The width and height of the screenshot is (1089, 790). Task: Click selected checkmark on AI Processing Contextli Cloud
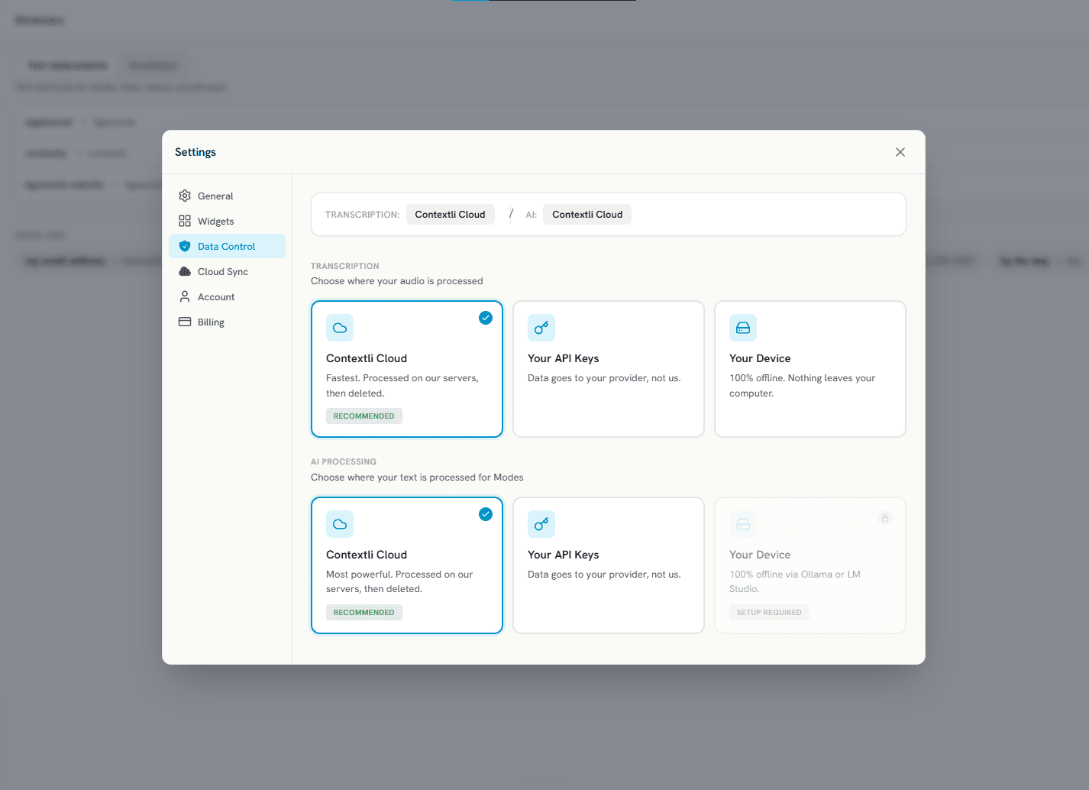tap(486, 514)
